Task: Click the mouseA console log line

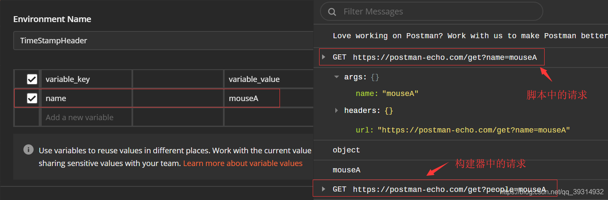Action: [x=346, y=170]
